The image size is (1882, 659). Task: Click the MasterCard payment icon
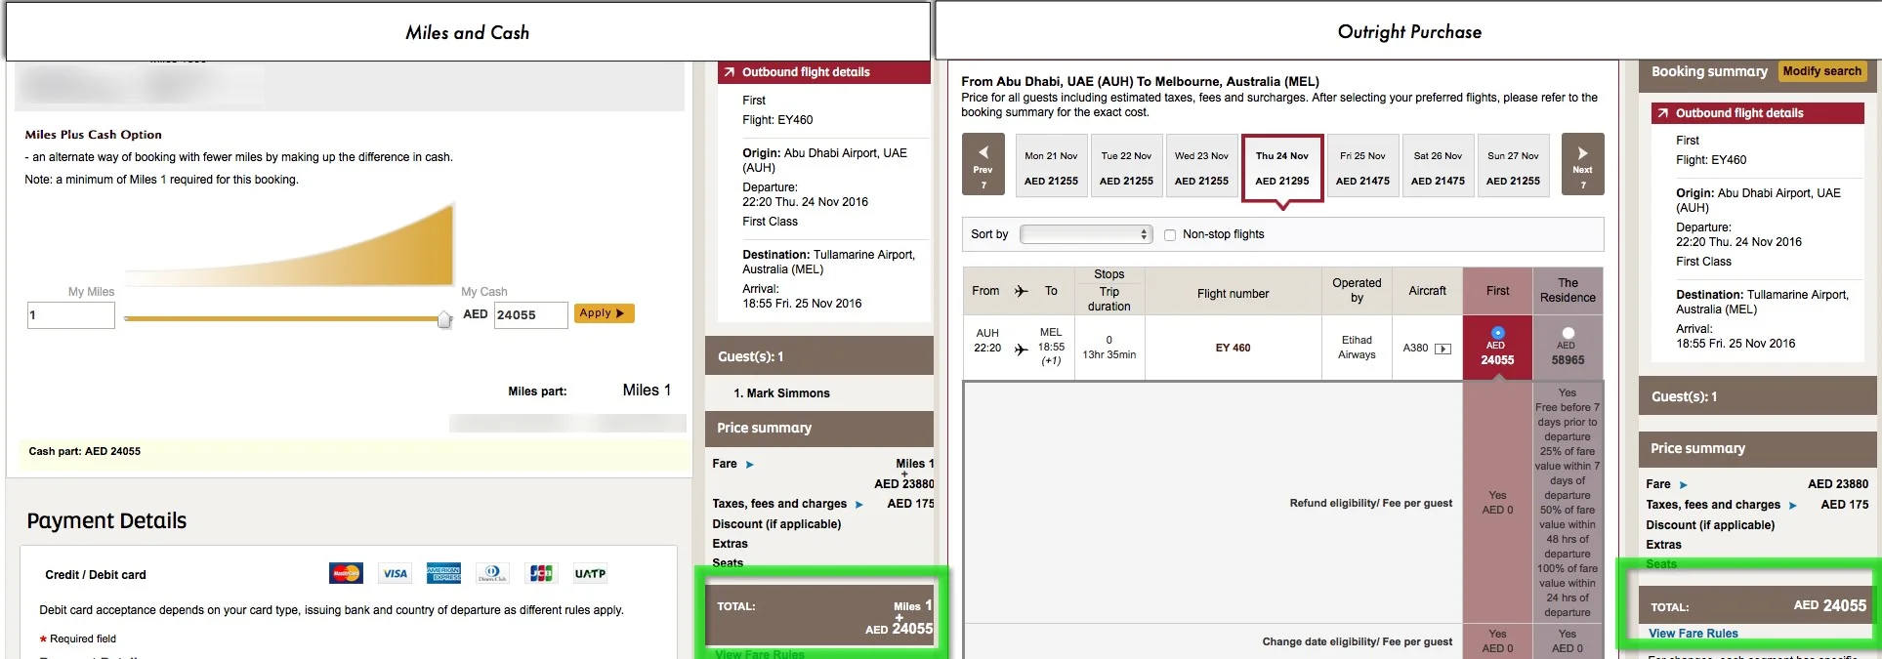click(x=346, y=573)
